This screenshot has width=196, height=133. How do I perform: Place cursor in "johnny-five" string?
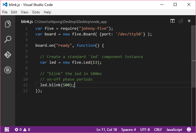94,29
